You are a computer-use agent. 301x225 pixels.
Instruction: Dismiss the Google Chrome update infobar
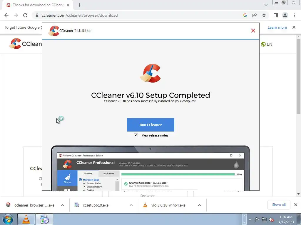coord(294,27)
